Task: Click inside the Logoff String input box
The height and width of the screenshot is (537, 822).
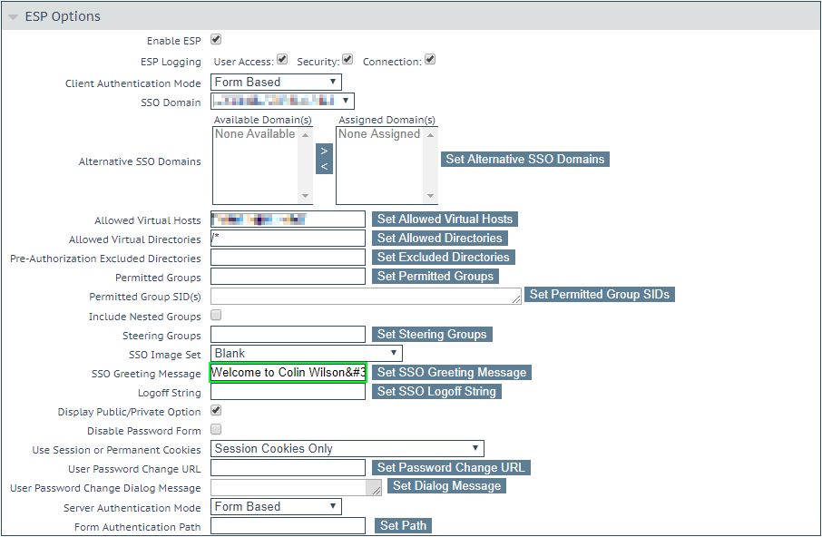Action: click(288, 391)
